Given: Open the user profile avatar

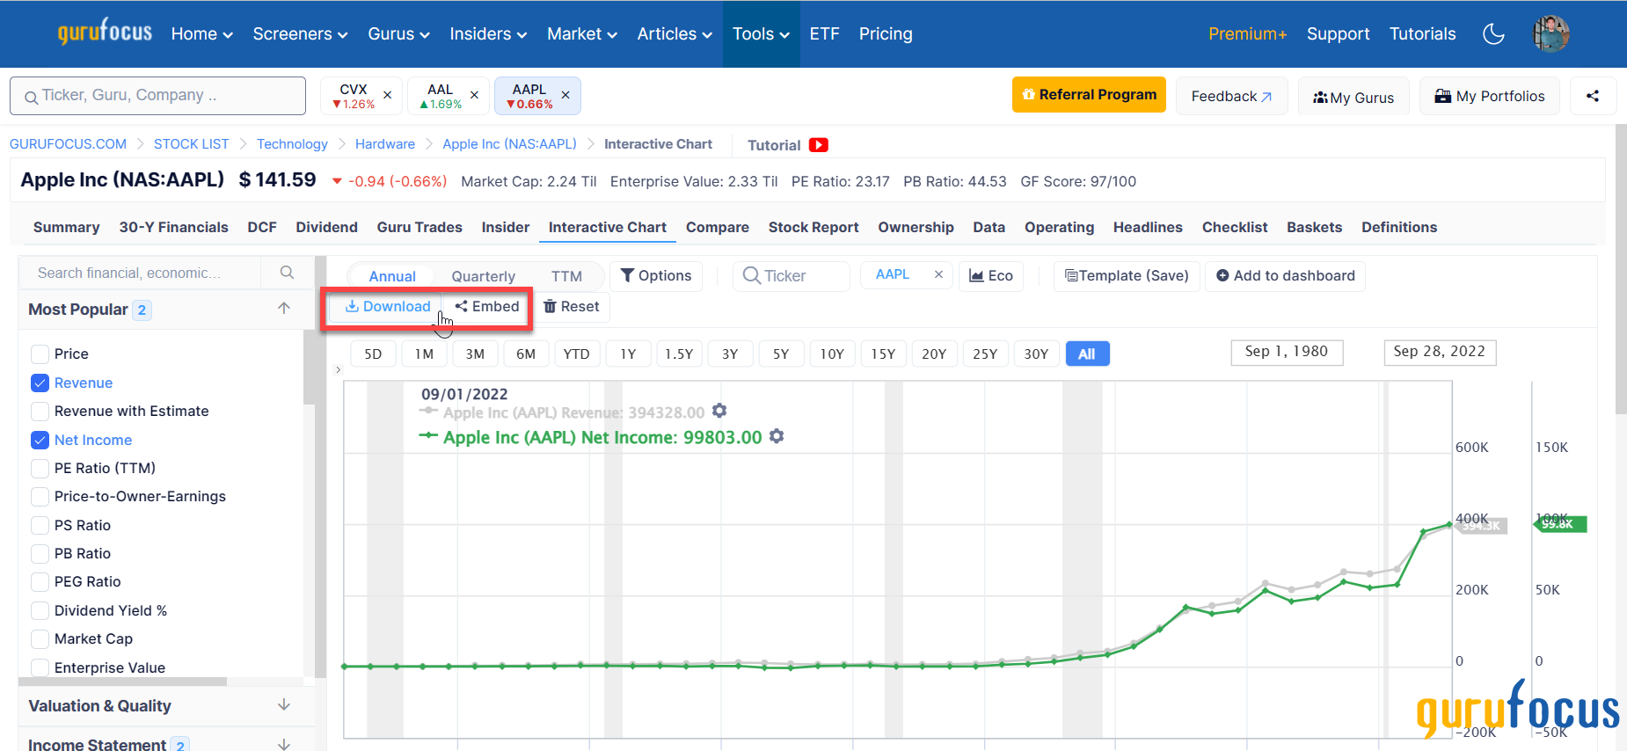Looking at the screenshot, I should (x=1551, y=34).
